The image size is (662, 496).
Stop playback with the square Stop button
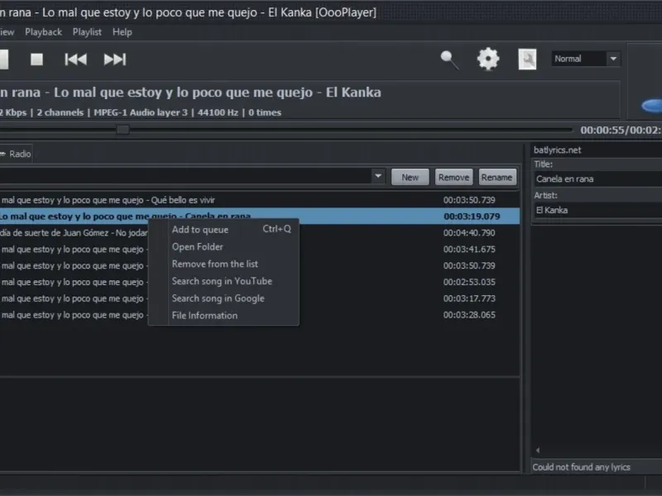(36, 59)
